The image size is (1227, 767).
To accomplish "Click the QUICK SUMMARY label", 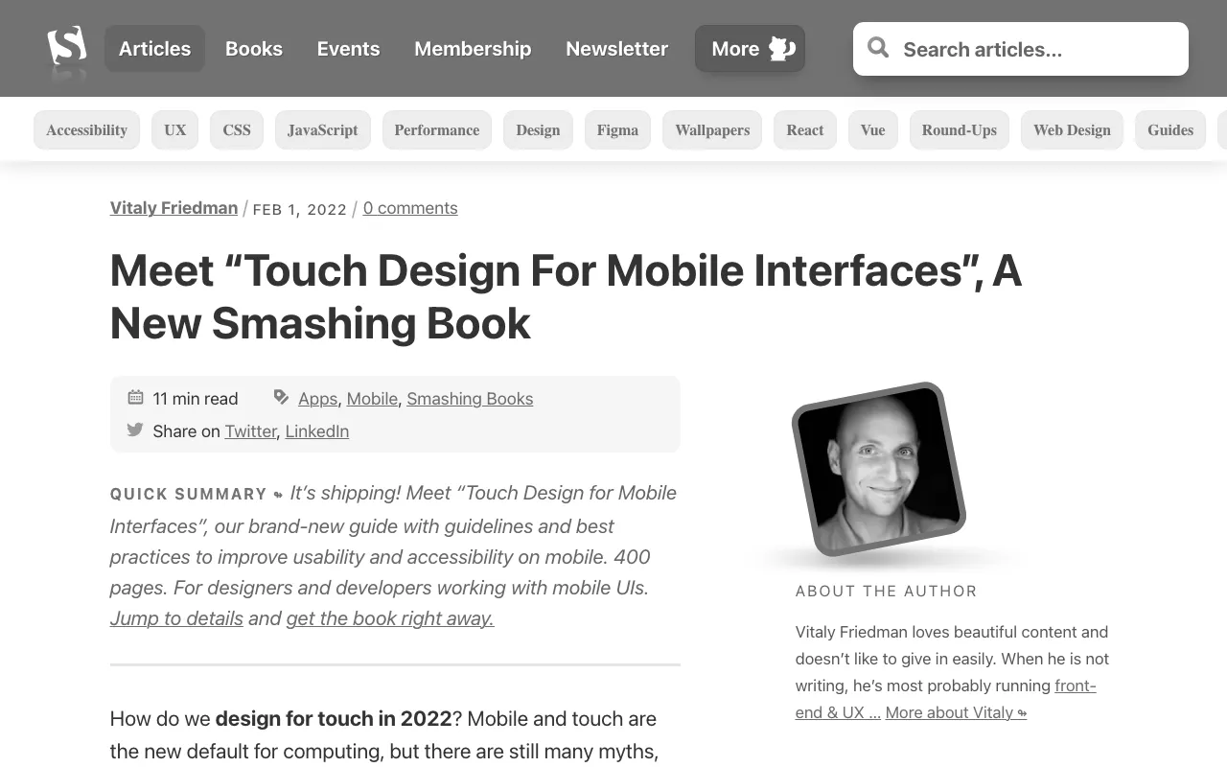I will tap(189, 495).
